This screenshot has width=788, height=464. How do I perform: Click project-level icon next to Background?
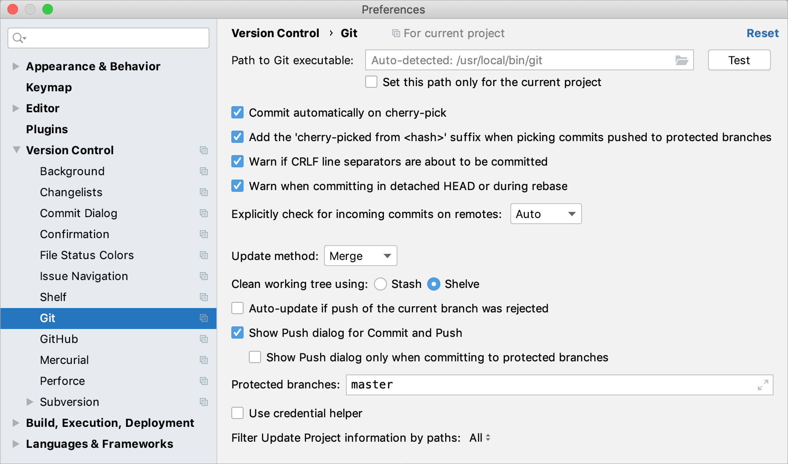(x=204, y=171)
